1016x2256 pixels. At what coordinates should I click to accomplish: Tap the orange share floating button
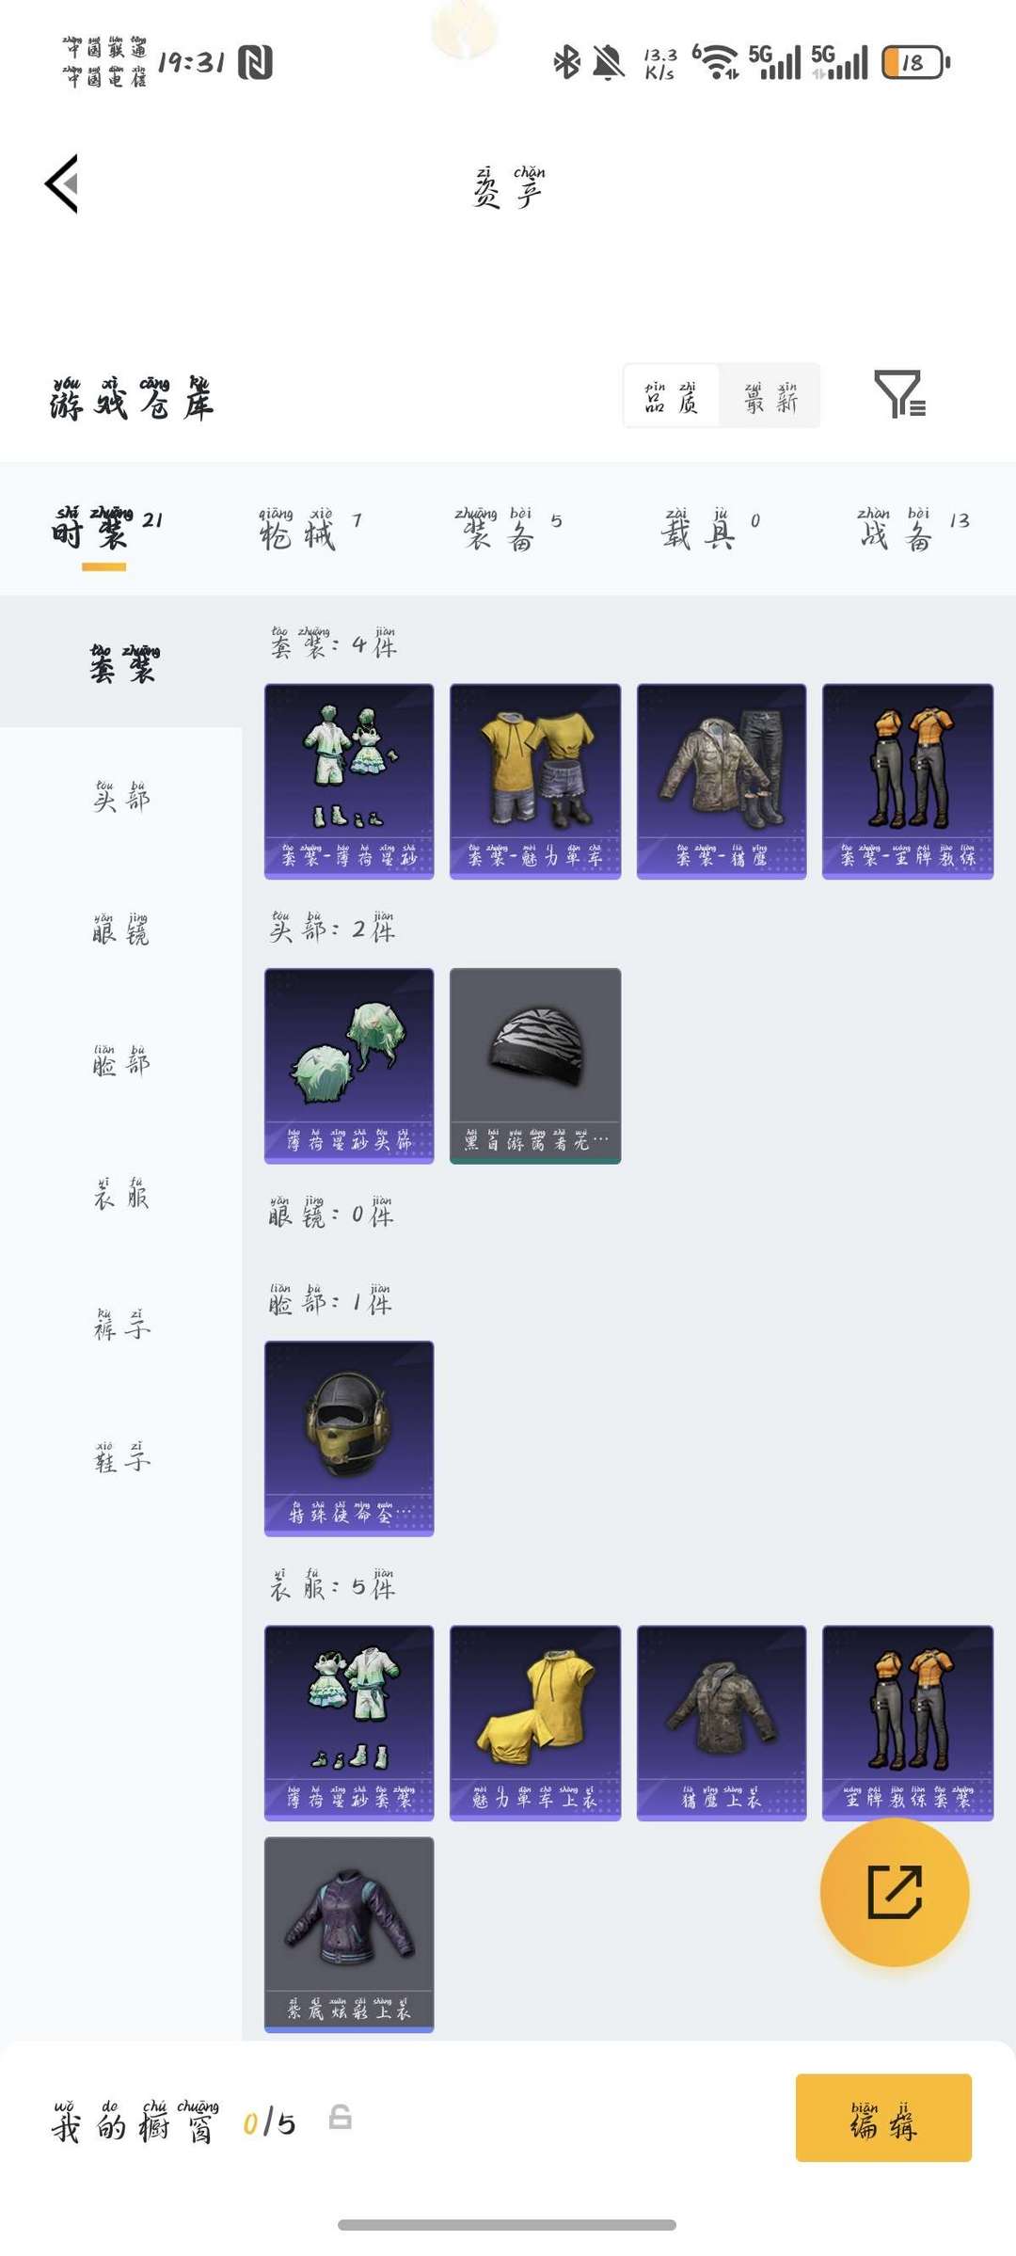tap(895, 1892)
